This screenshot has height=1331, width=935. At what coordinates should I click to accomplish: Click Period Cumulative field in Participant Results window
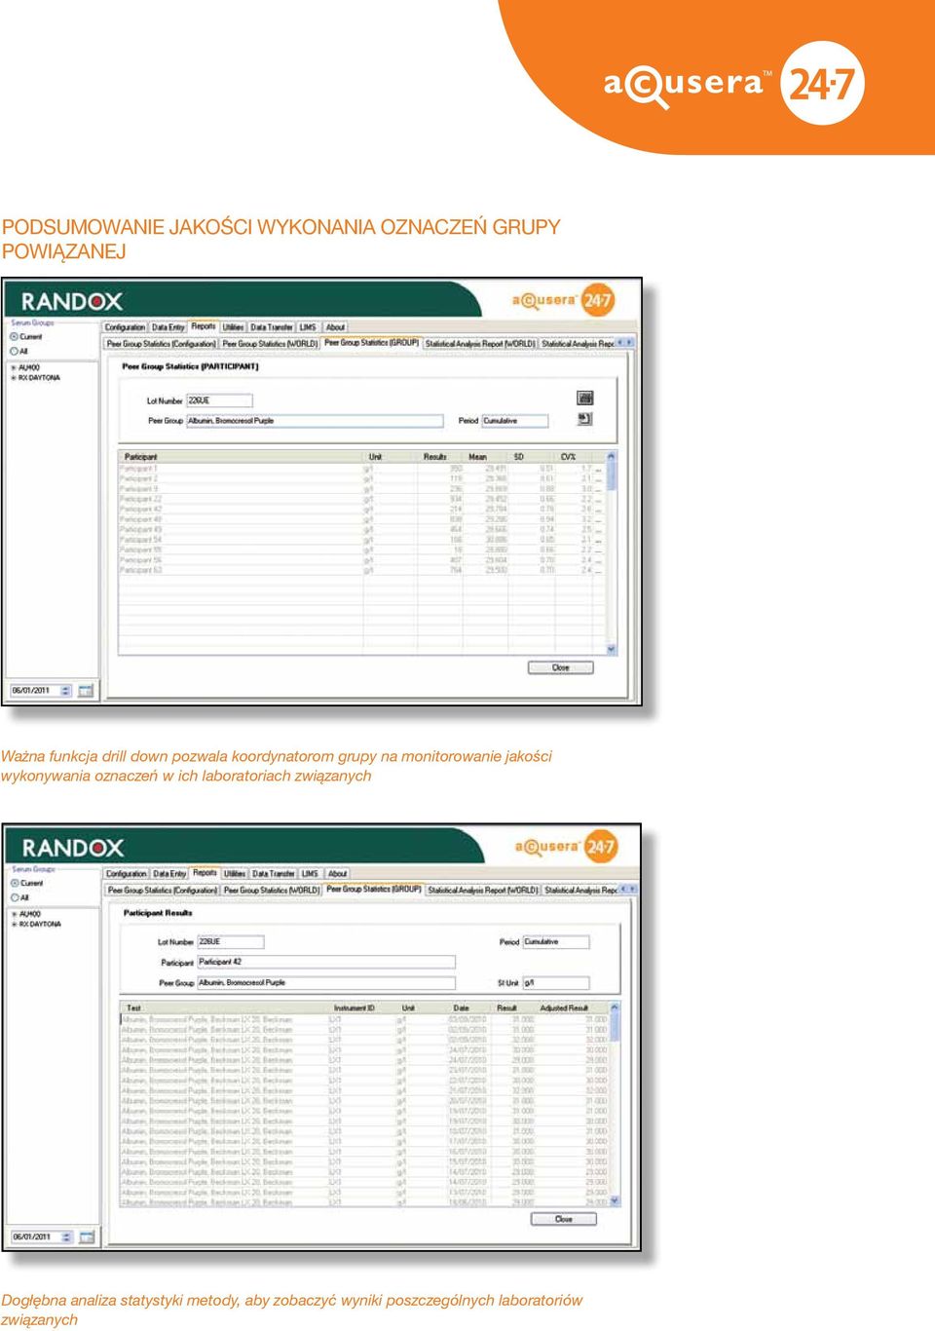pyautogui.click(x=556, y=942)
